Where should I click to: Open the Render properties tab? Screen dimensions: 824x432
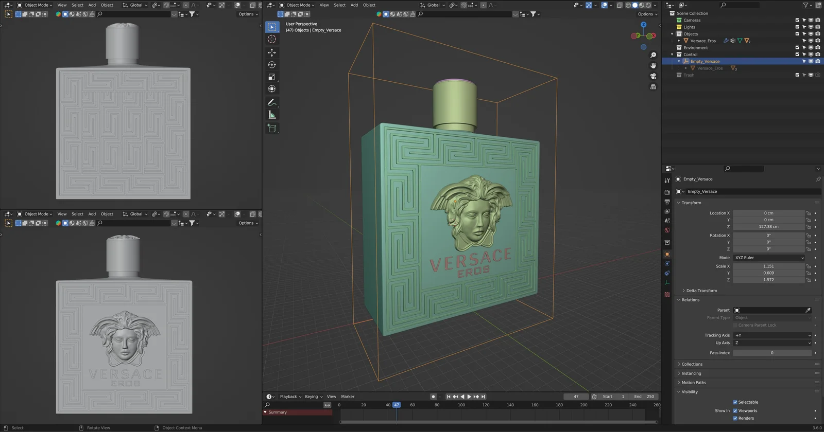pos(667,192)
